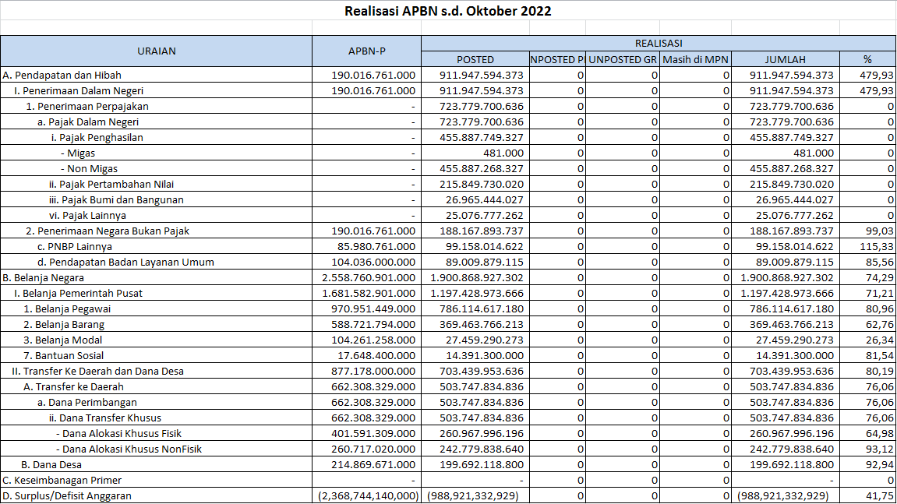The image size is (897, 504).
Task: Select the A. Pendapatan dan Hibah row label
Action: click(62, 76)
